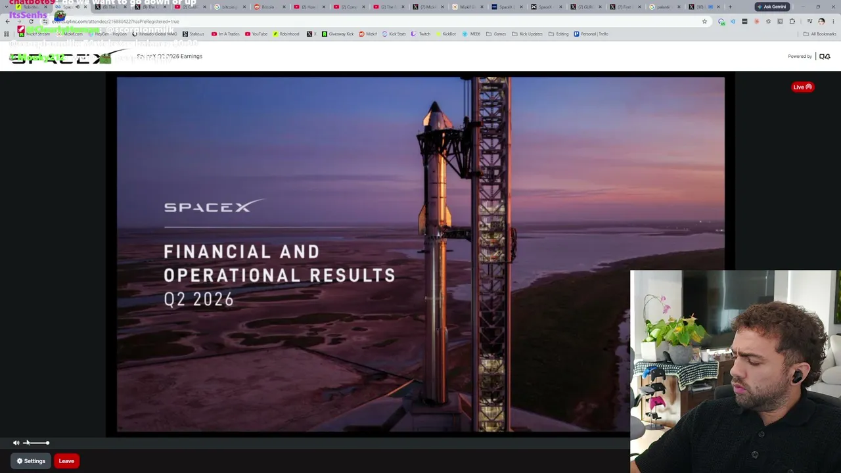Viewport: 841px width, 473px height.
Task: Open the Kick Stats bookmark
Action: click(394, 34)
